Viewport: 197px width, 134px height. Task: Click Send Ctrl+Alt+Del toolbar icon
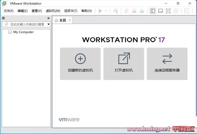(x=116, y=11)
